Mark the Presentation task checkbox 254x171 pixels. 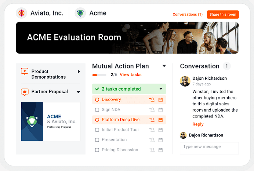(x=97, y=140)
